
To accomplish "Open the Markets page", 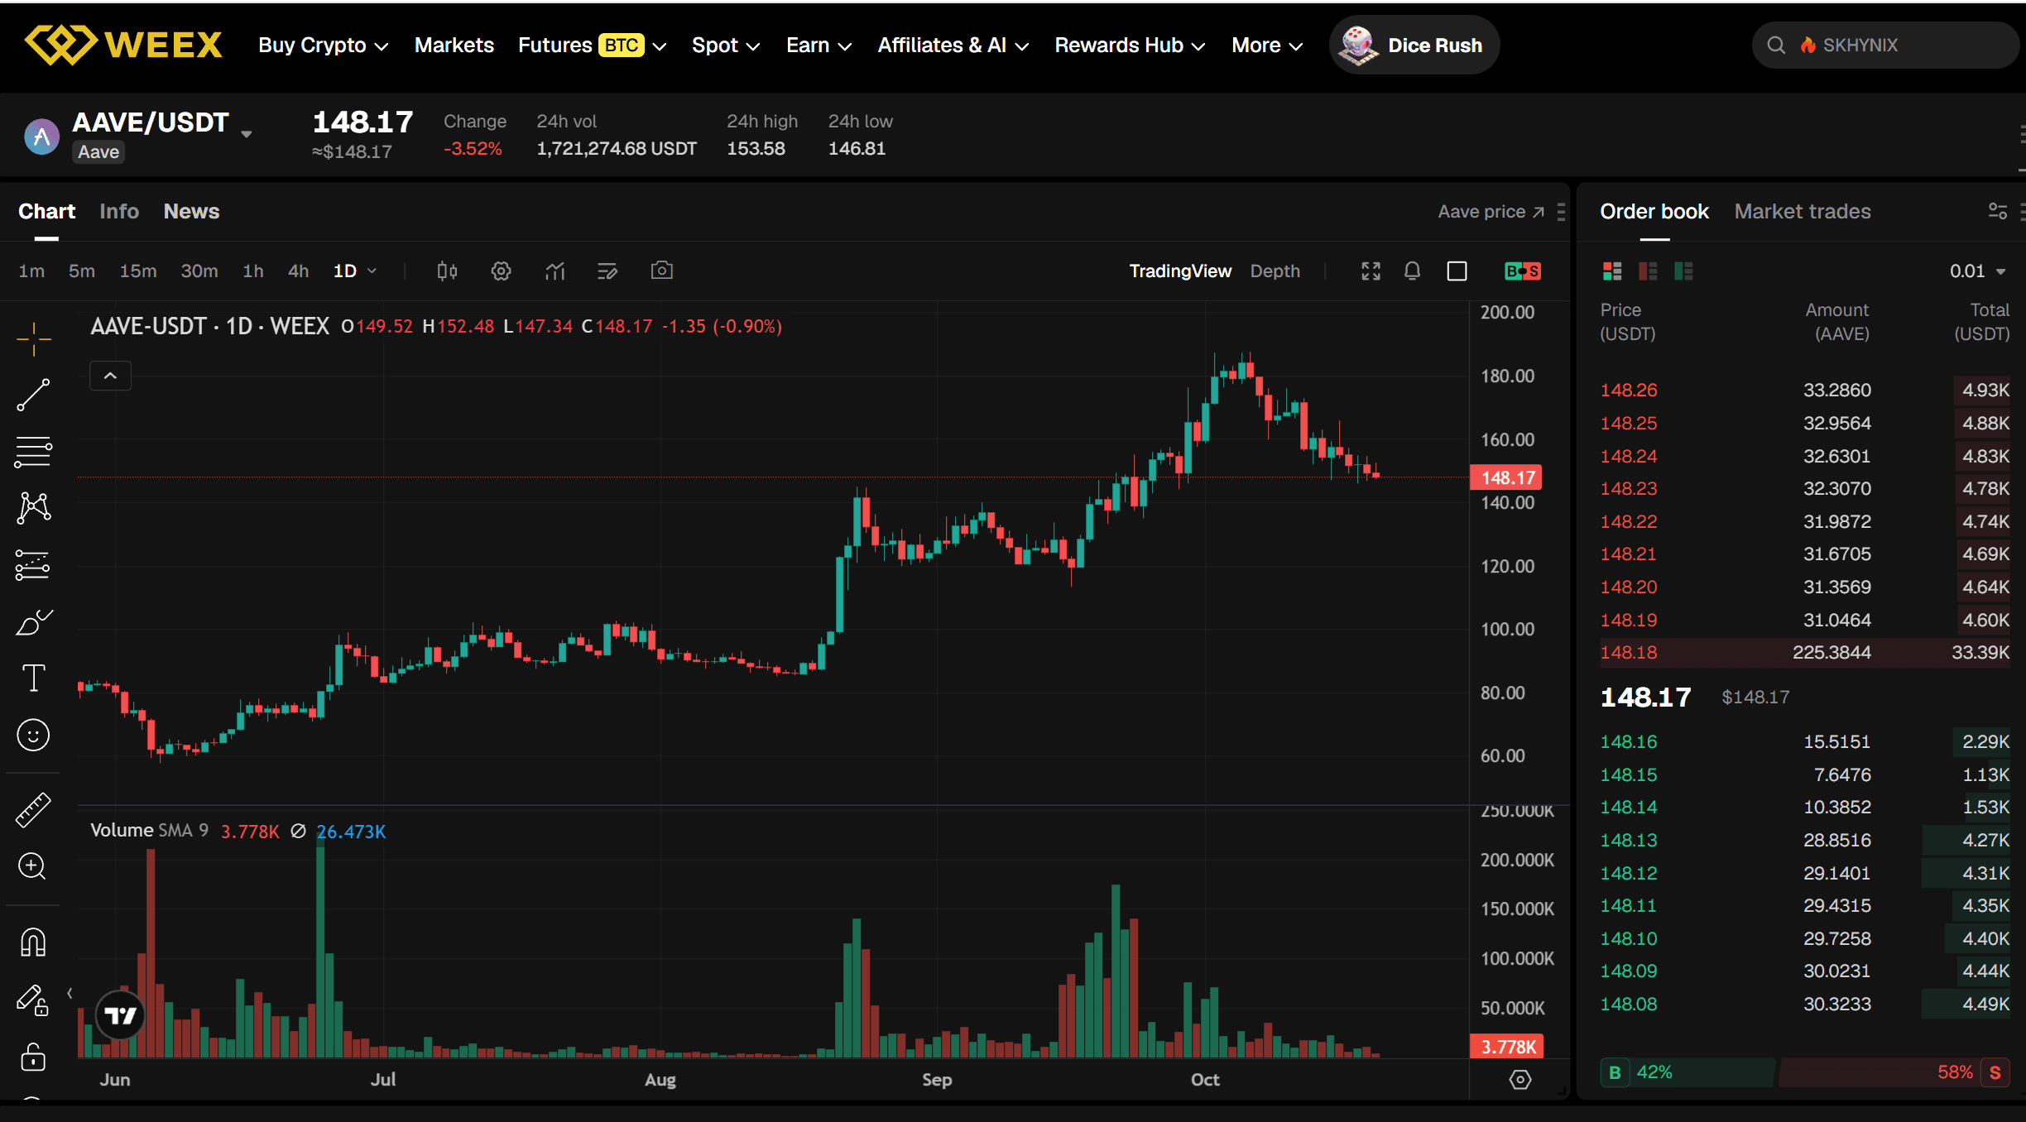I will coord(454,46).
